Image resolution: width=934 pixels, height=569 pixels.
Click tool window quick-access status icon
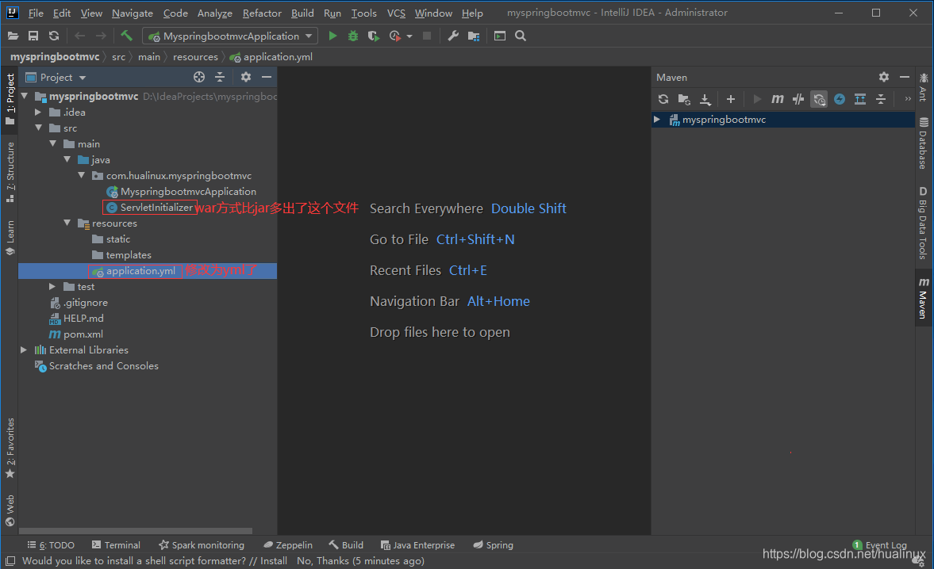point(10,560)
